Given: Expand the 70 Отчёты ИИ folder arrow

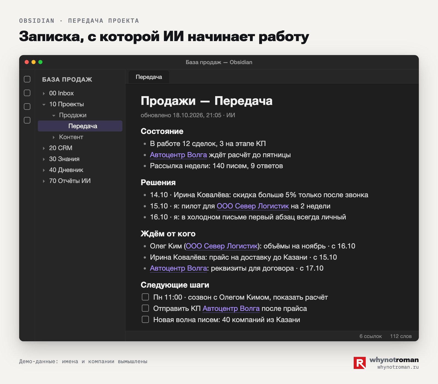Looking at the screenshot, I should pos(44,181).
